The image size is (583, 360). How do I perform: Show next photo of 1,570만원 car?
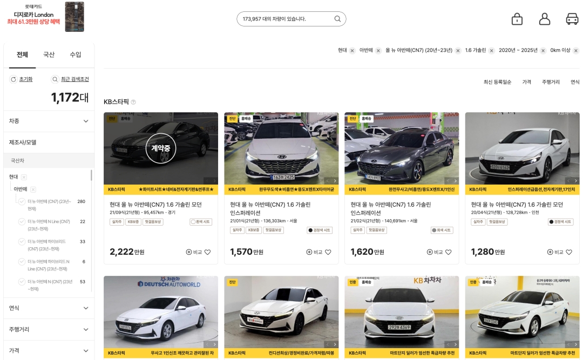335,181
